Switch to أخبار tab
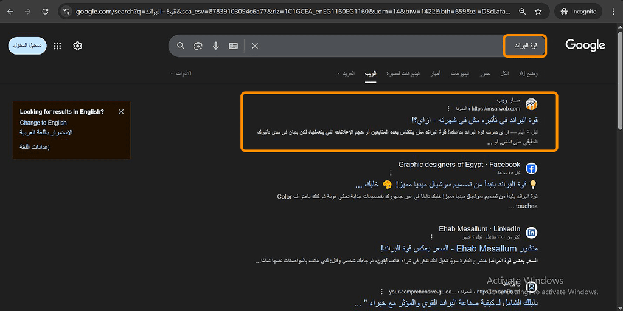The width and height of the screenshot is (623, 311). pyautogui.click(x=436, y=73)
